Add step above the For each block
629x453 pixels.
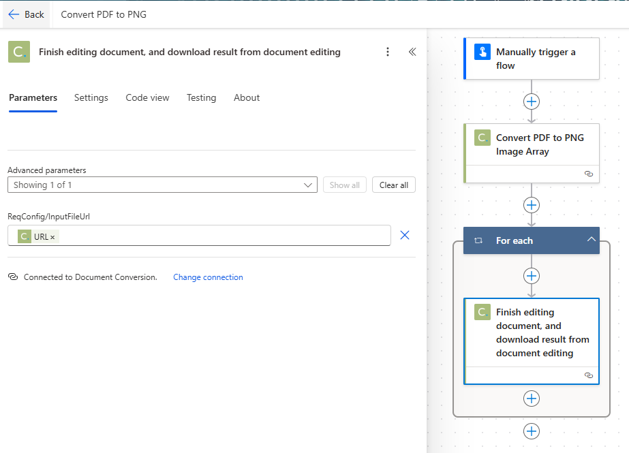pyautogui.click(x=532, y=205)
